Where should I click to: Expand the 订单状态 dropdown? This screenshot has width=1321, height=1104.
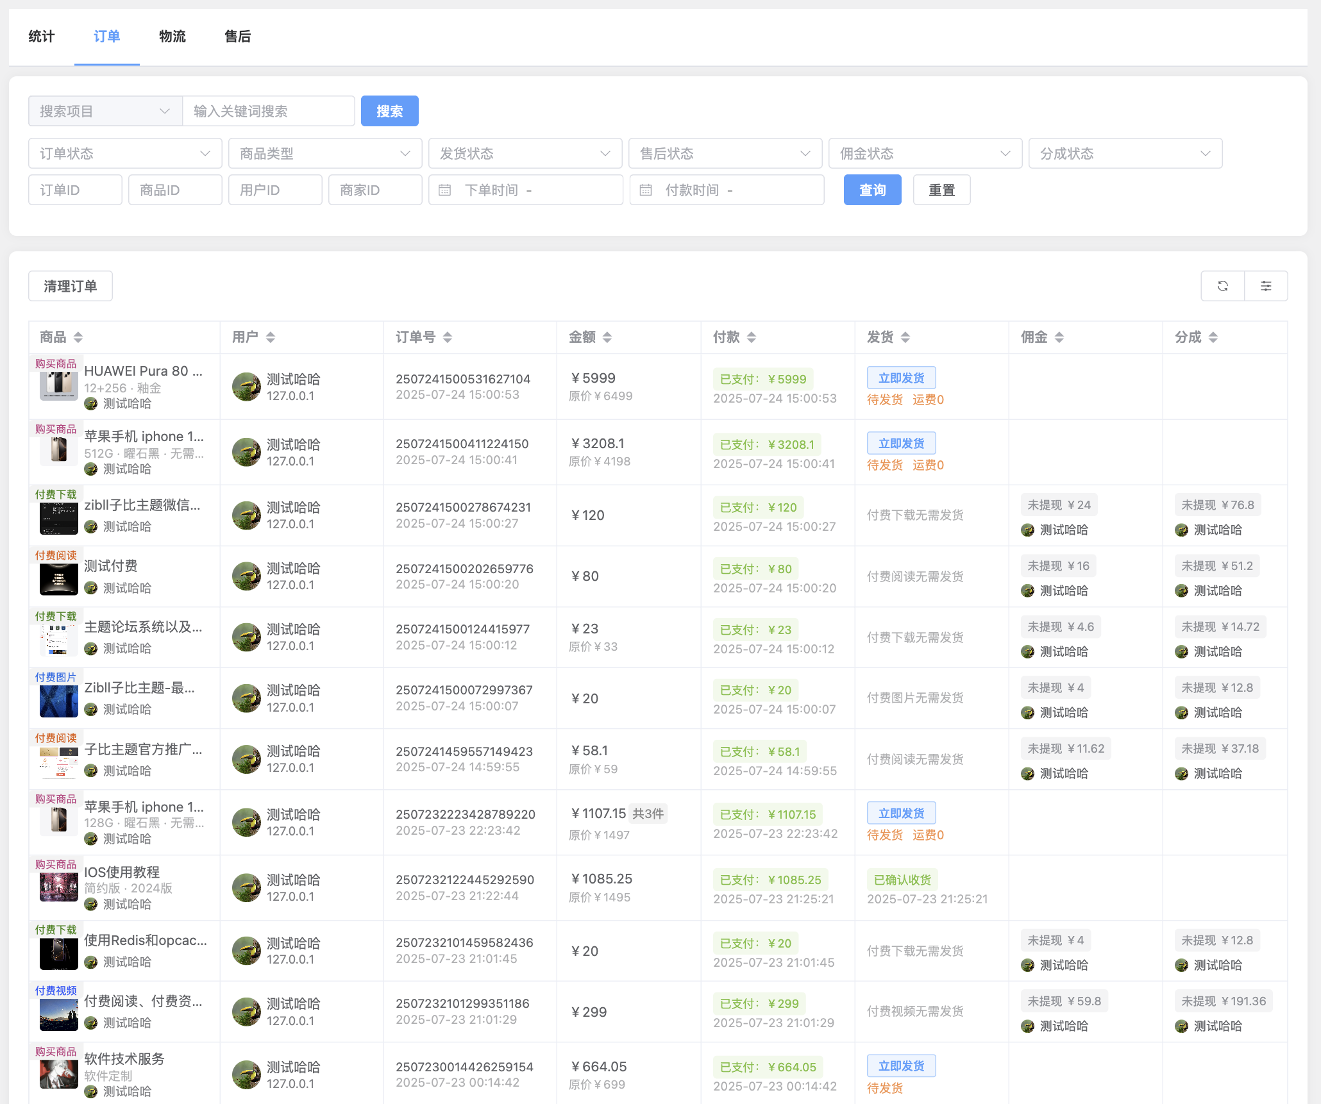pos(125,154)
